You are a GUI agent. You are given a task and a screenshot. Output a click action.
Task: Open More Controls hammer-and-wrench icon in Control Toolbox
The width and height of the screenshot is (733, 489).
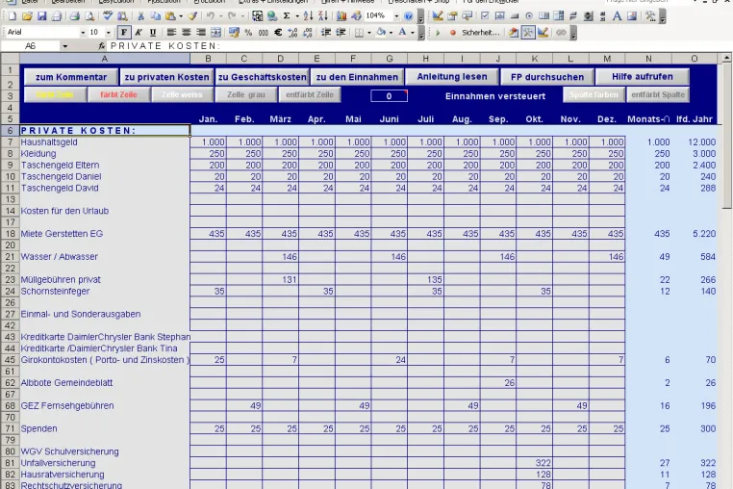pyautogui.click(x=650, y=16)
